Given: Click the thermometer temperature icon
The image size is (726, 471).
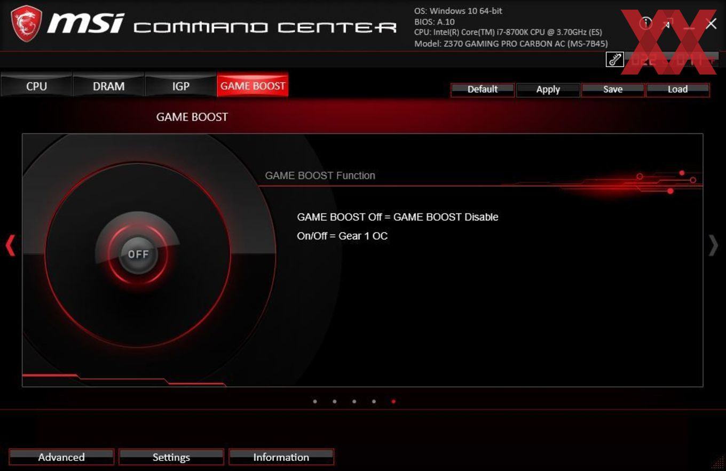Looking at the screenshot, I should point(615,59).
